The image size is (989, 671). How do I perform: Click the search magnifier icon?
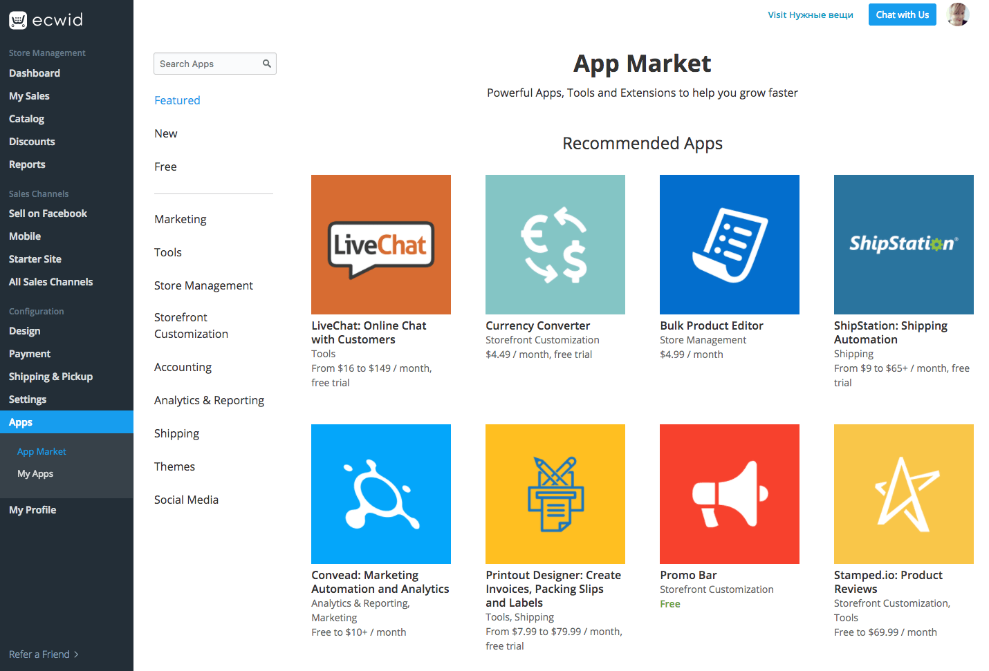pos(267,64)
